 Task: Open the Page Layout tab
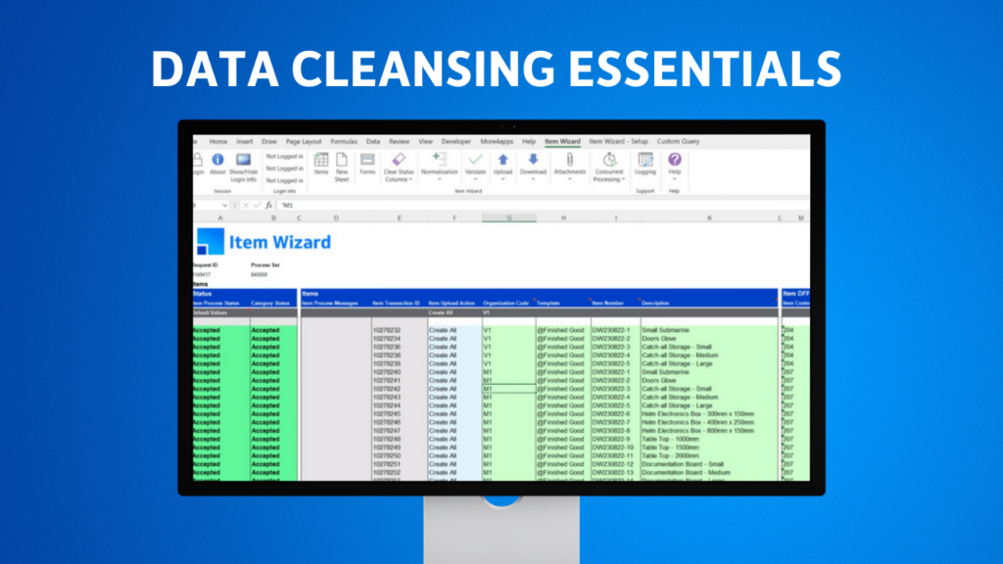point(304,141)
